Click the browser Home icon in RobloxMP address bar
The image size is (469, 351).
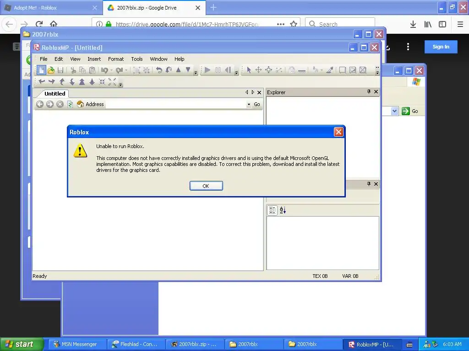coord(80,104)
